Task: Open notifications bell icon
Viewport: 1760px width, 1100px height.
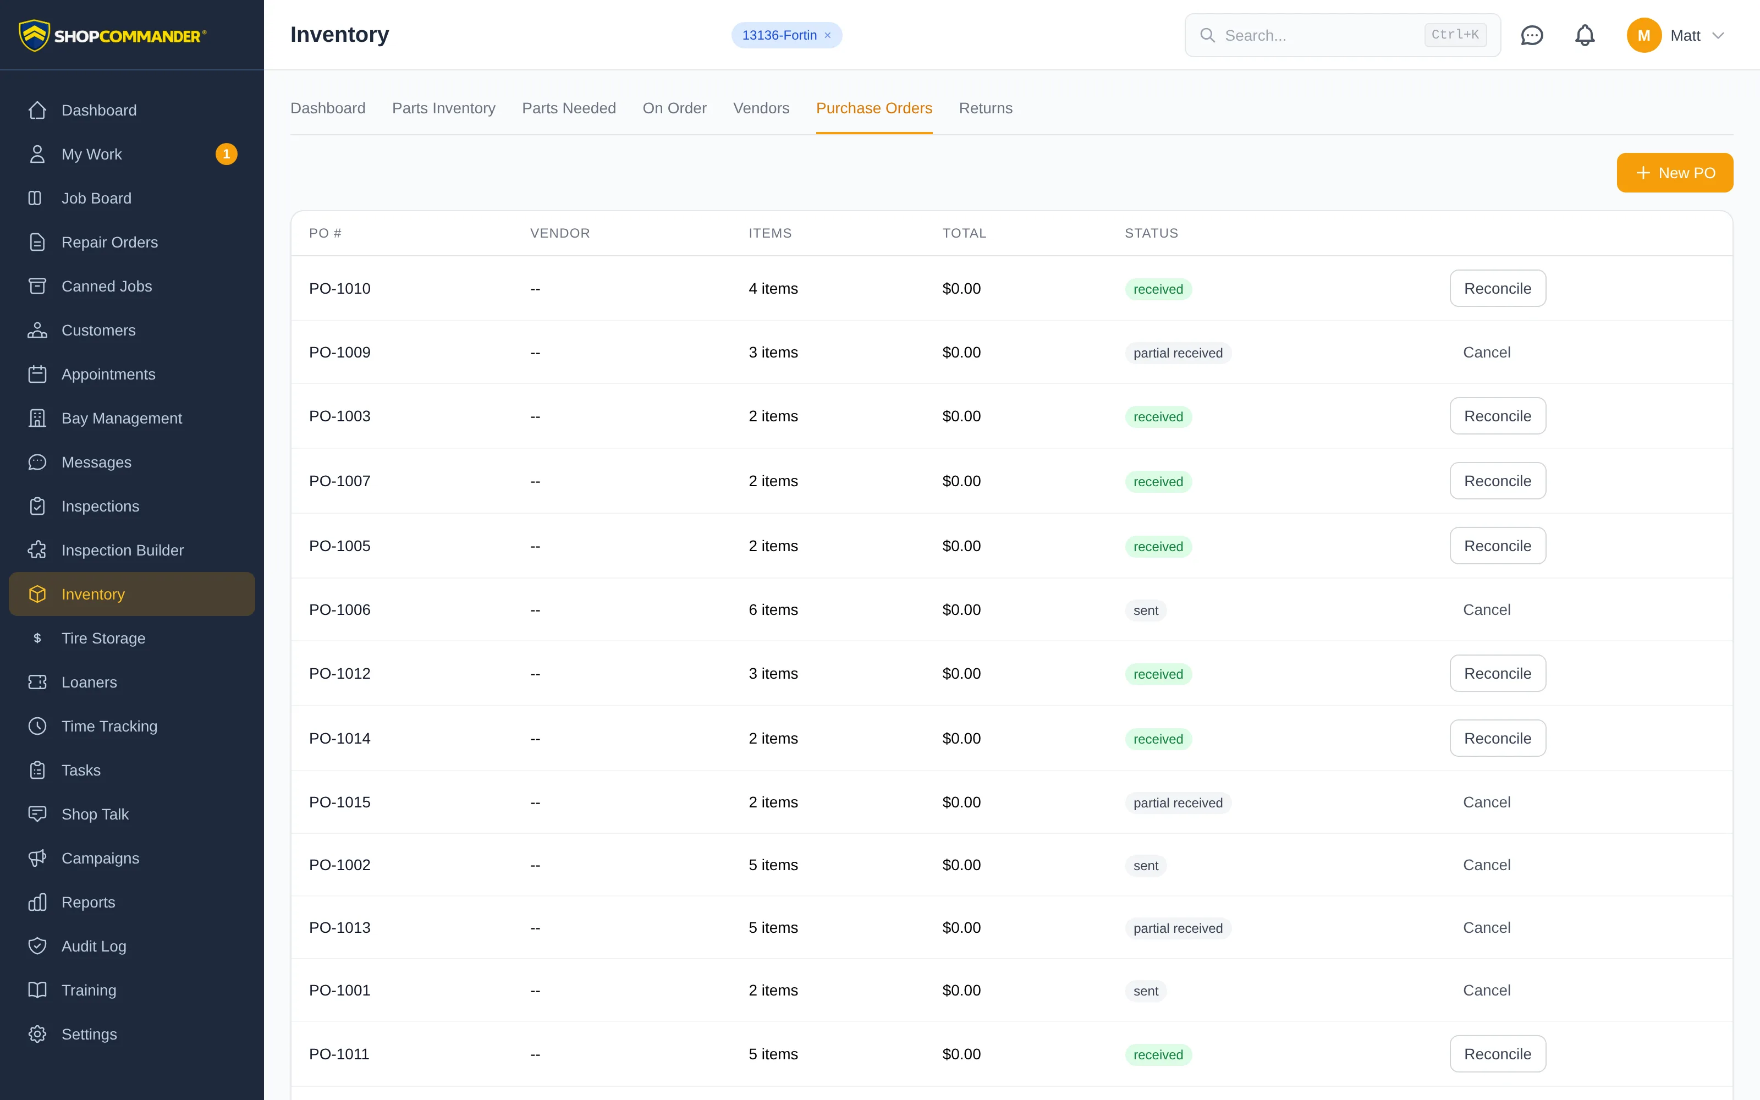Action: (x=1585, y=35)
